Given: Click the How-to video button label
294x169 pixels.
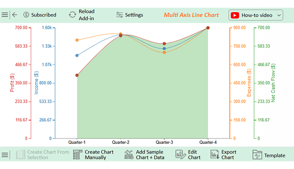Looking at the screenshot, I should click(x=257, y=15).
